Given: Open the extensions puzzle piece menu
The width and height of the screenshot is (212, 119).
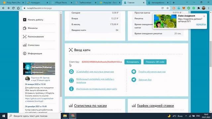Looking at the screenshot, I should click(199, 8).
